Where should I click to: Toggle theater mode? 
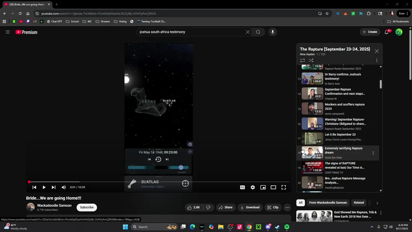pyautogui.click(x=273, y=187)
